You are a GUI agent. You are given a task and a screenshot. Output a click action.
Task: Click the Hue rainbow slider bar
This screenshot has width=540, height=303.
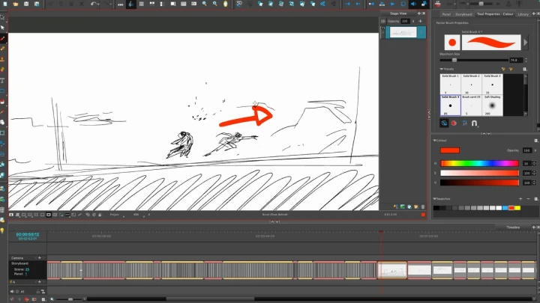479,163
